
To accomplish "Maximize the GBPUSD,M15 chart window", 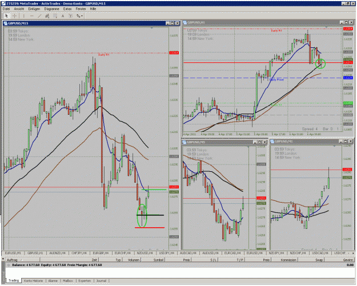I will (173, 23).
